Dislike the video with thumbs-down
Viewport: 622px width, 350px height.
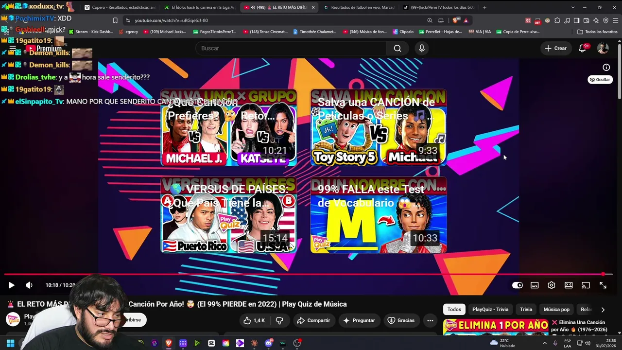[x=279, y=320]
